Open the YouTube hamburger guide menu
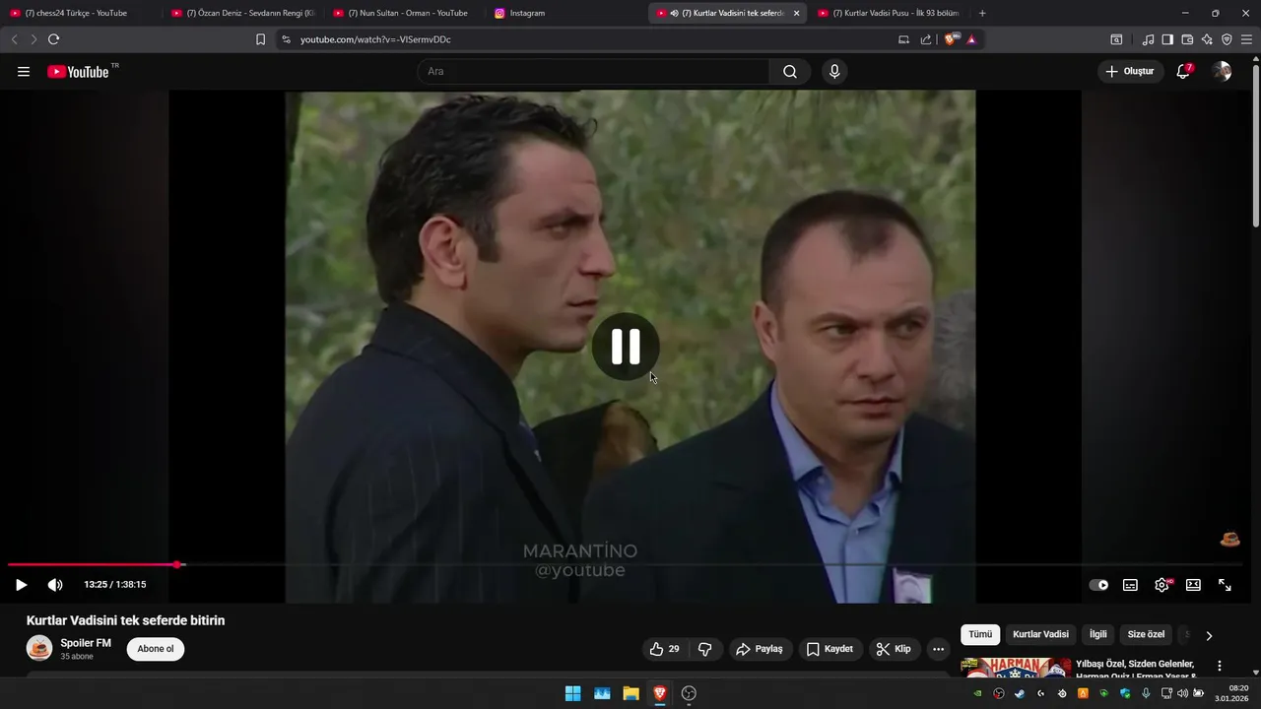The width and height of the screenshot is (1261, 709). (x=24, y=72)
